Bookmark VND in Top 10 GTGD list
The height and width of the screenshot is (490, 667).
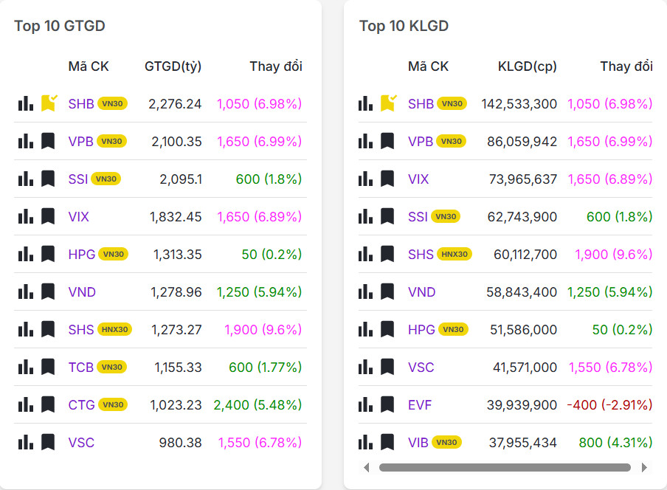point(48,291)
